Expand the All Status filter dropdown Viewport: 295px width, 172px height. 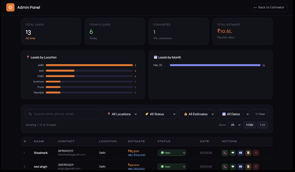point(158,114)
